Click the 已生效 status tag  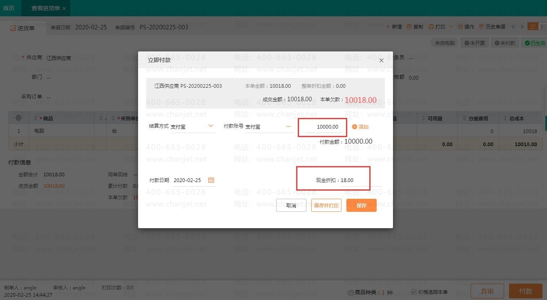535,43
